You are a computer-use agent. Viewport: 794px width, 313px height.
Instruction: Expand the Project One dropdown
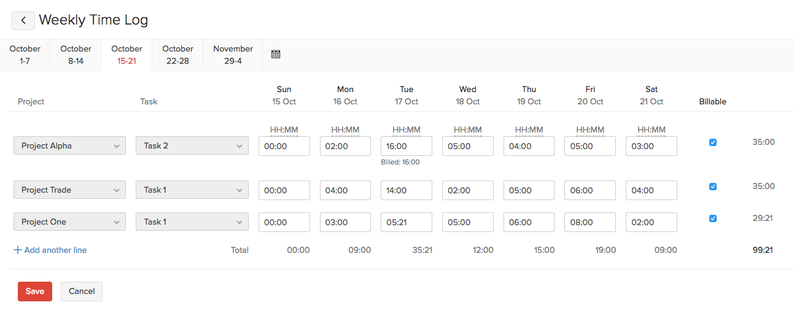click(x=69, y=222)
